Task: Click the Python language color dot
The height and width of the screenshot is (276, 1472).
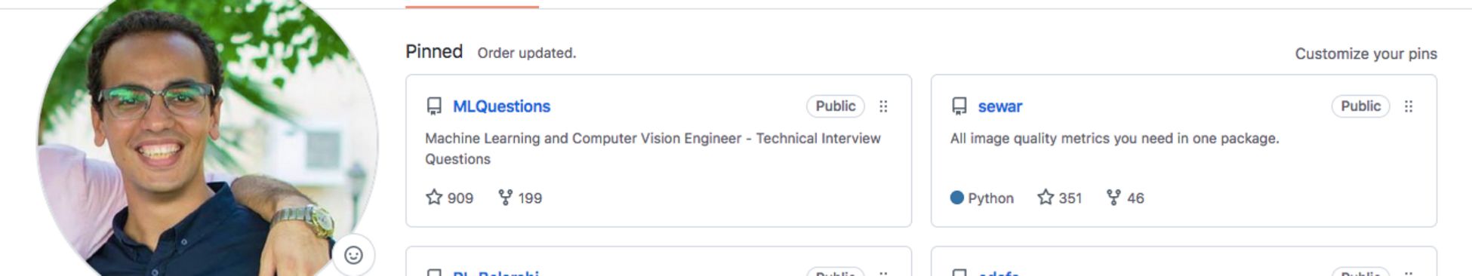Action: tap(957, 198)
